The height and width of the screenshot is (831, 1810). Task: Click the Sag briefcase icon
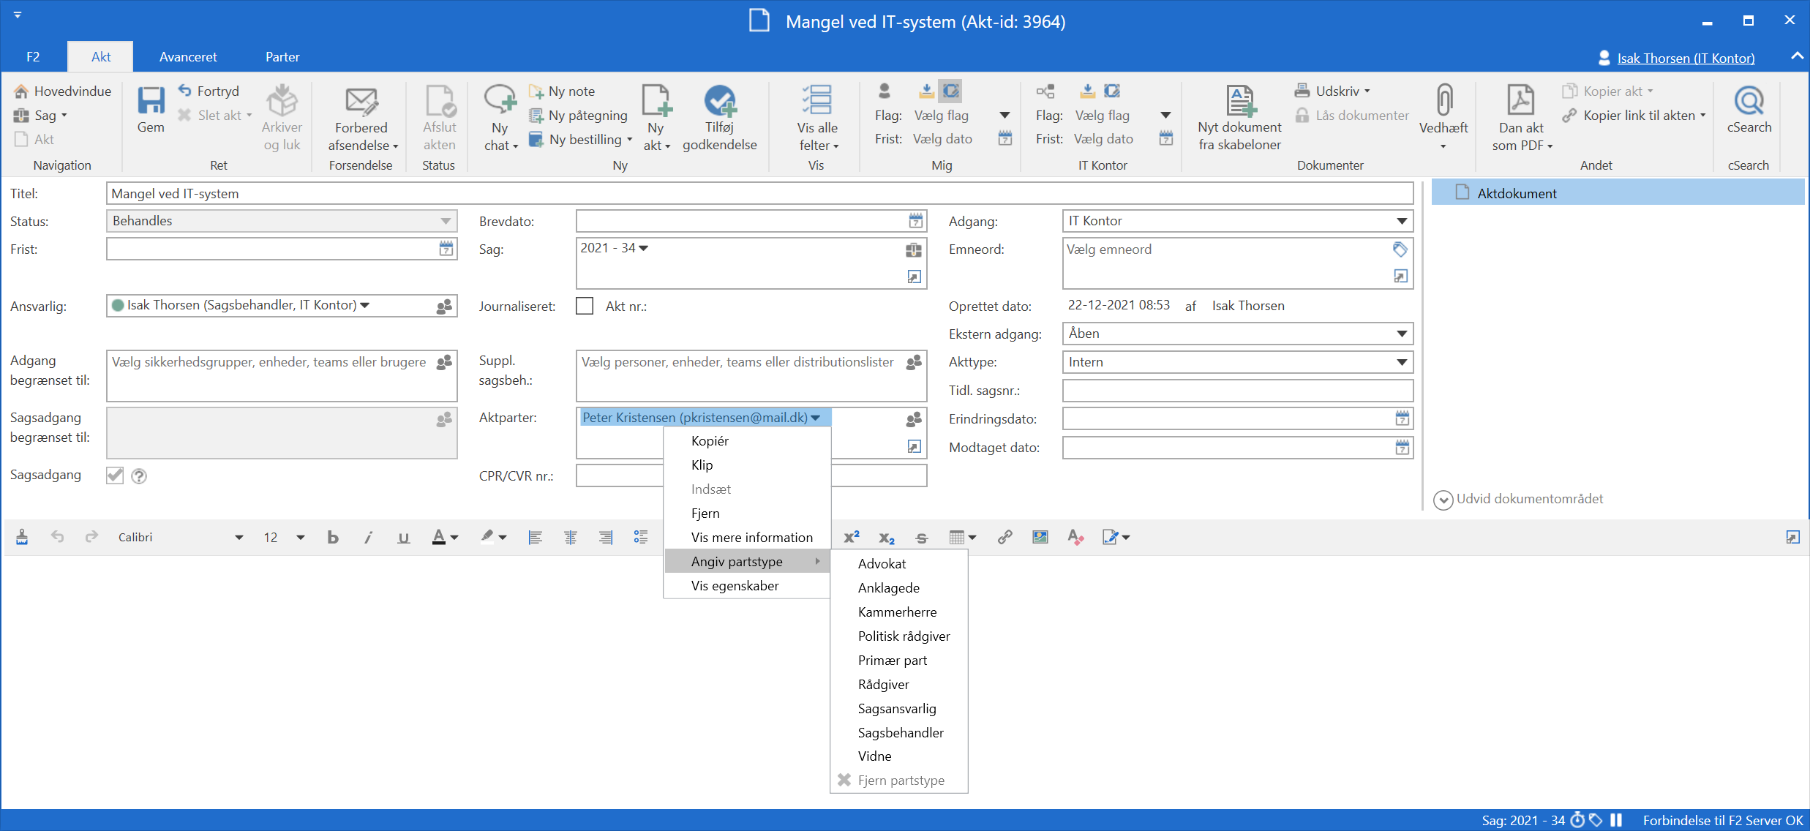(914, 249)
